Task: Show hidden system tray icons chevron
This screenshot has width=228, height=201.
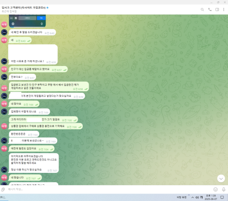Action: pos(193,197)
